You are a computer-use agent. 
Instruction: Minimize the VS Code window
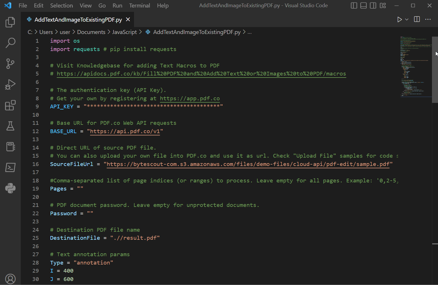point(397,5)
